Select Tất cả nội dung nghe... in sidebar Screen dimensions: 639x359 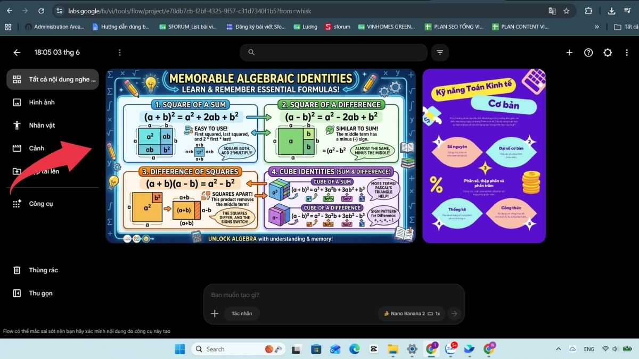[53, 79]
